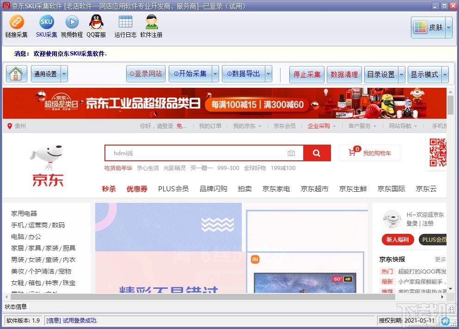This screenshot has width=459, height=329.
Task: Click the 停止采集 stop collection button
Action: point(306,73)
